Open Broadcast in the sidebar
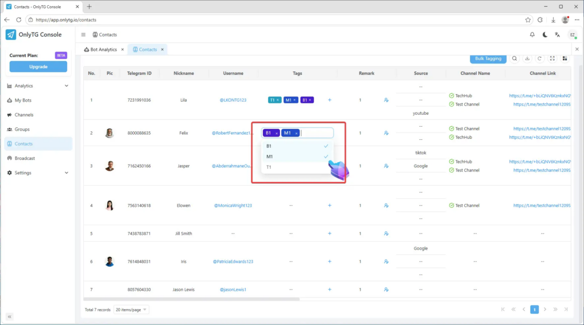This screenshot has height=325, width=584. pos(25,158)
